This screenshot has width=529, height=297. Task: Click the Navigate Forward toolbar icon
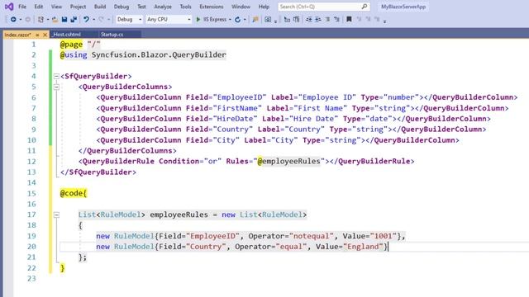click(27, 20)
